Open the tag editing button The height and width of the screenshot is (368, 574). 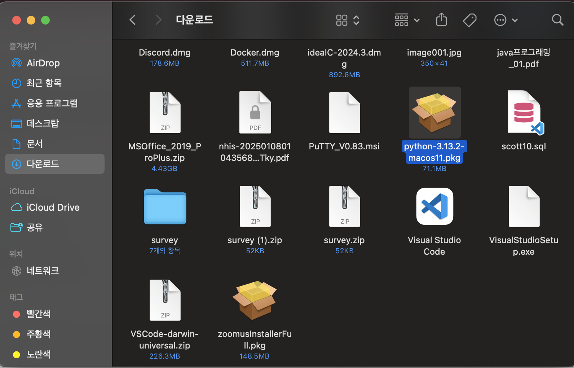[470, 20]
